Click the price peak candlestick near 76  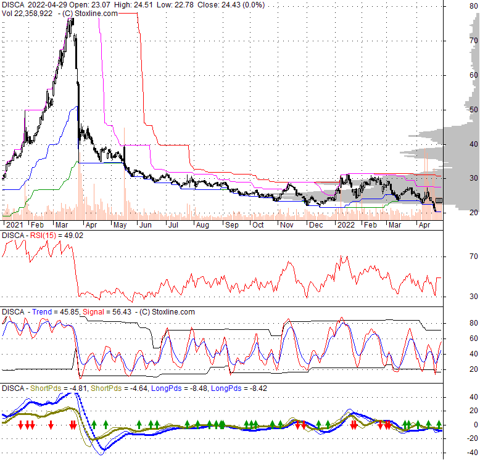coord(71,22)
